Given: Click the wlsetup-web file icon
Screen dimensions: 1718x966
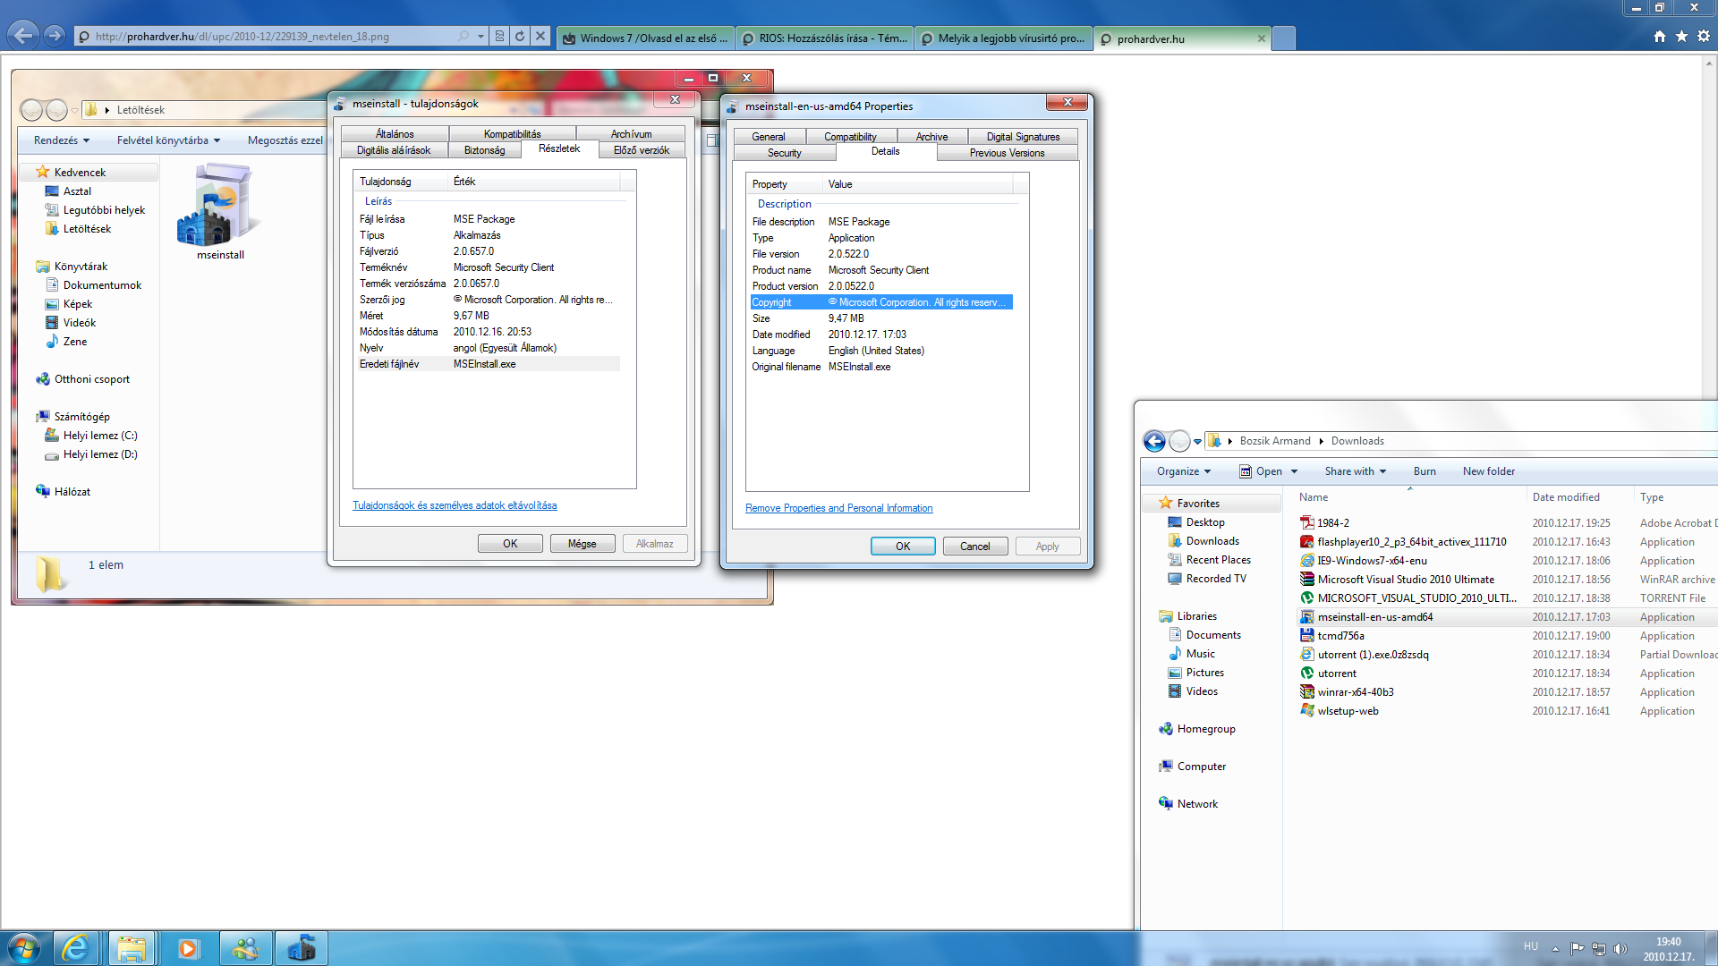Looking at the screenshot, I should (x=1307, y=711).
